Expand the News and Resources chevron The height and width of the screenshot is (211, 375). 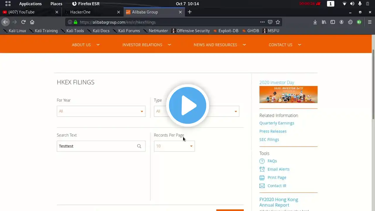click(244, 45)
